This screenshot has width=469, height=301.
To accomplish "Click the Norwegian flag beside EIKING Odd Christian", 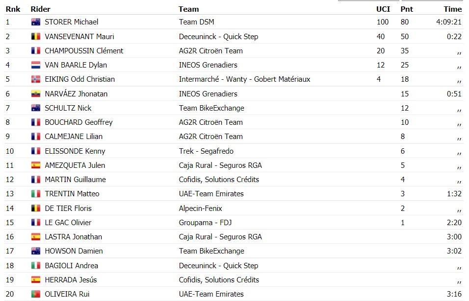I will (x=36, y=79).
